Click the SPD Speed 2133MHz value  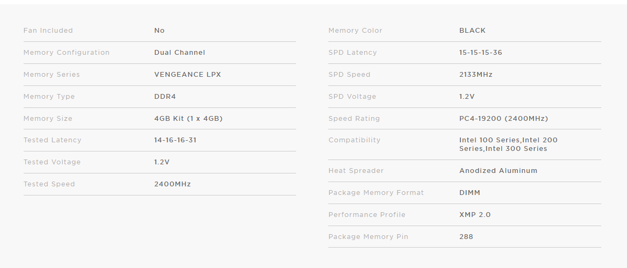coord(476,75)
